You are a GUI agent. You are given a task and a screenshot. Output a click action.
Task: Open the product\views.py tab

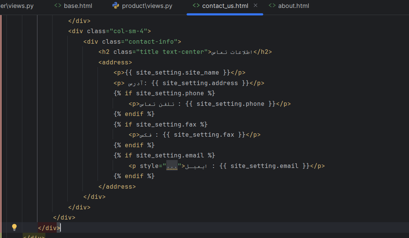(x=147, y=6)
